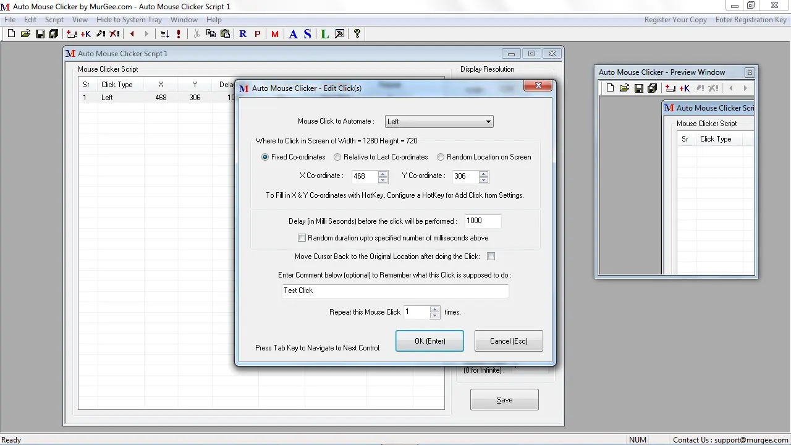This screenshot has height=445, width=791.
Task: Open the Window menu
Action: tap(184, 20)
